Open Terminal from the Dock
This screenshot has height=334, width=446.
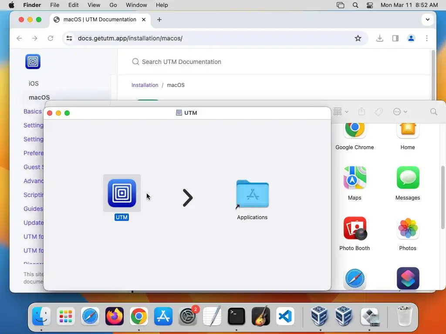click(x=237, y=316)
